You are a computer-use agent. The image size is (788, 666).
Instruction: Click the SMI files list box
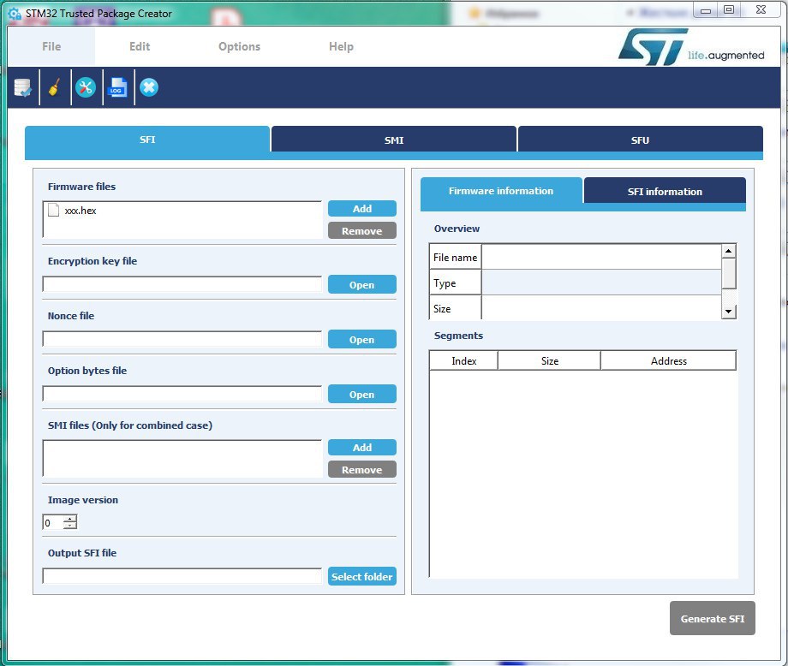click(182, 458)
